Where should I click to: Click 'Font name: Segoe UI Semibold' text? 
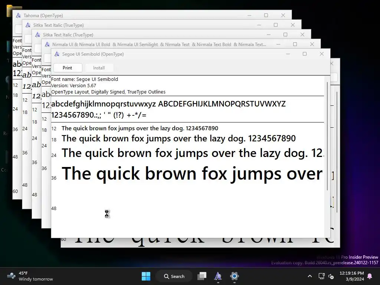85,79
